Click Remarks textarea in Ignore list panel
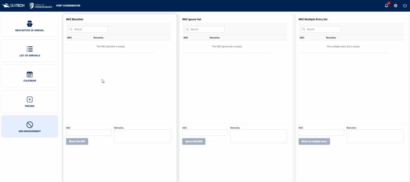This screenshot has height=182, width=410. 258,136
